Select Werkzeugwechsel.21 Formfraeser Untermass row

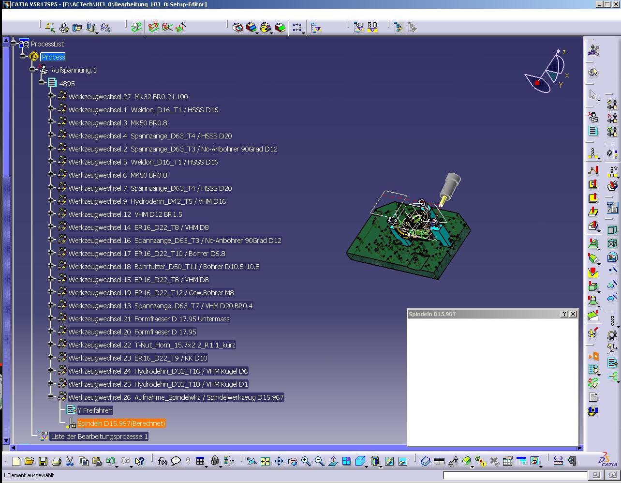pos(149,319)
